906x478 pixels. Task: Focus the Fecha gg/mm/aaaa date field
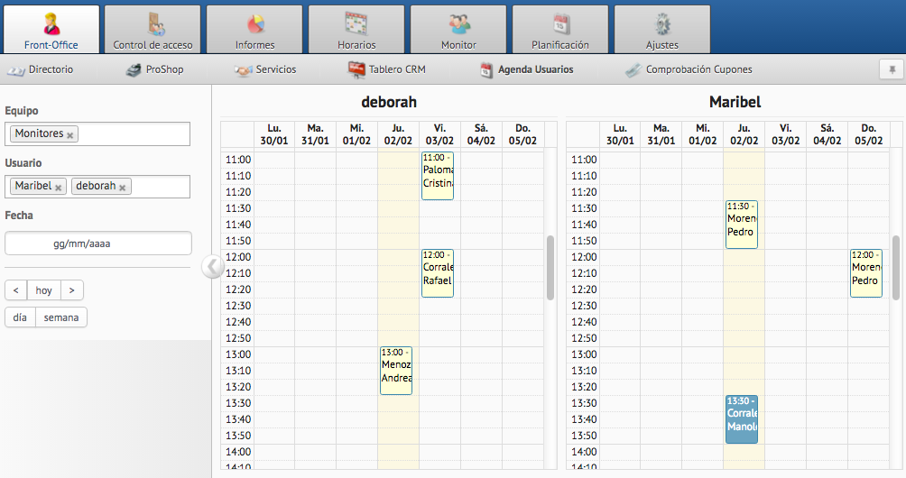click(98, 243)
